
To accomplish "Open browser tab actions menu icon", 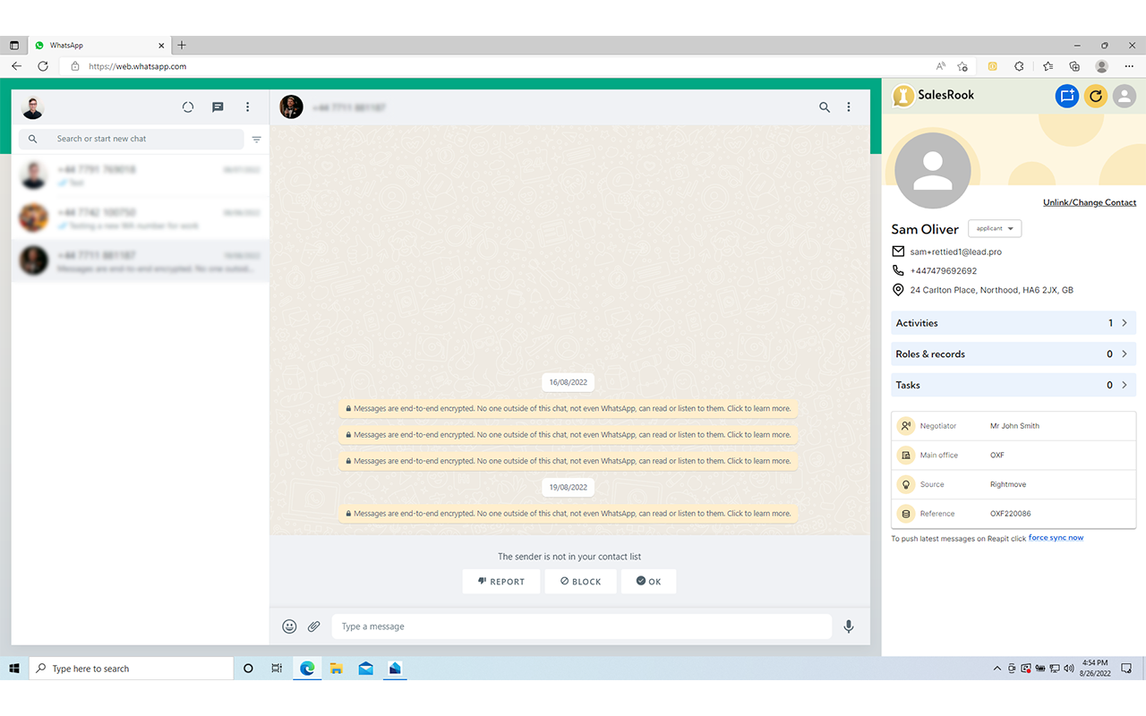I will click(13, 45).
